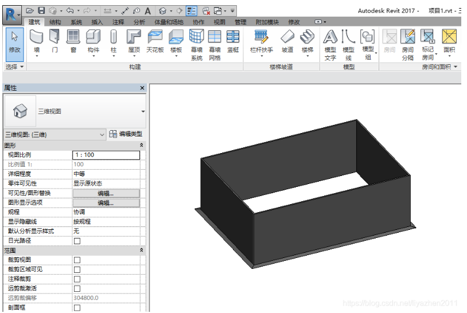Click the Undo icon in quick access toolbar
The image size is (467, 313).
(70, 11)
